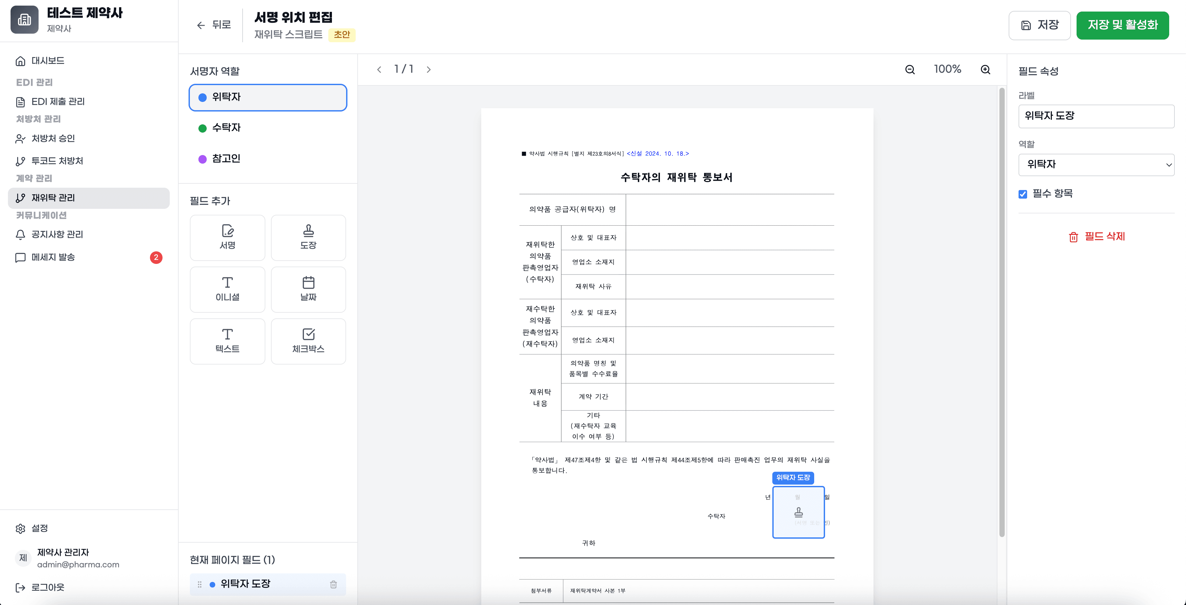This screenshot has height=605, width=1186.
Task: Zoom out of the document
Action: (910, 69)
